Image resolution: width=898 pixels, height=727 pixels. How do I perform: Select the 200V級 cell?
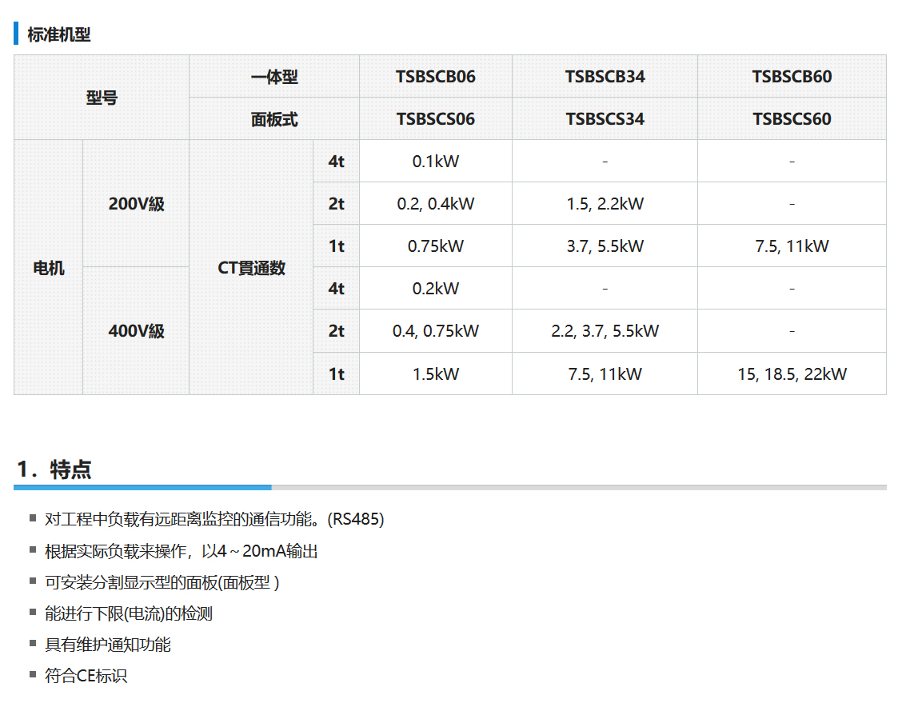click(136, 203)
